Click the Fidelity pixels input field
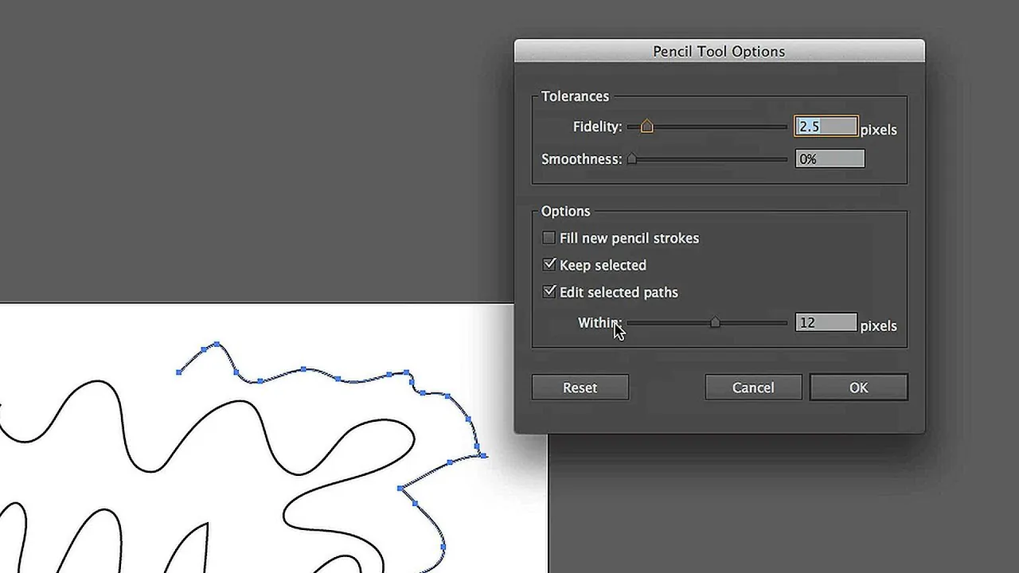The image size is (1019, 573). pyautogui.click(x=826, y=127)
